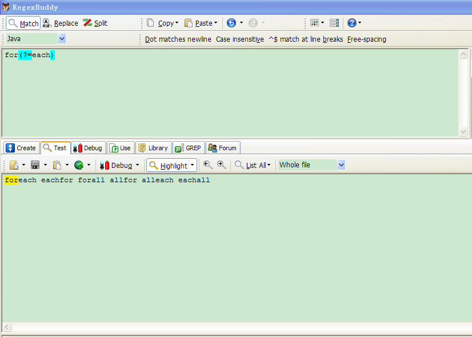Open the GREP tab

pyautogui.click(x=189, y=148)
